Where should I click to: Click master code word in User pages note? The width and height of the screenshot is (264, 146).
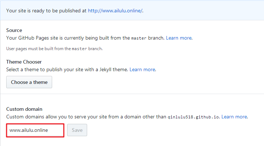click(79, 49)
